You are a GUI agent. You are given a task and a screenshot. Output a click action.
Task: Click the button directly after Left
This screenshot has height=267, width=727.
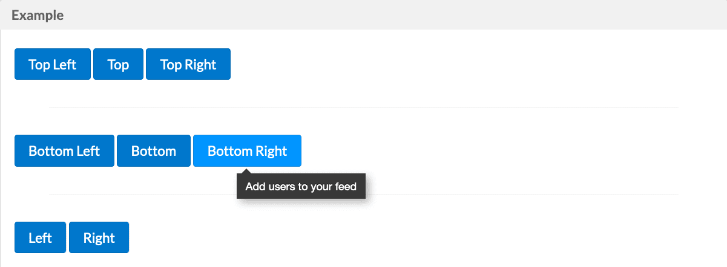click(x=99, y=237)
